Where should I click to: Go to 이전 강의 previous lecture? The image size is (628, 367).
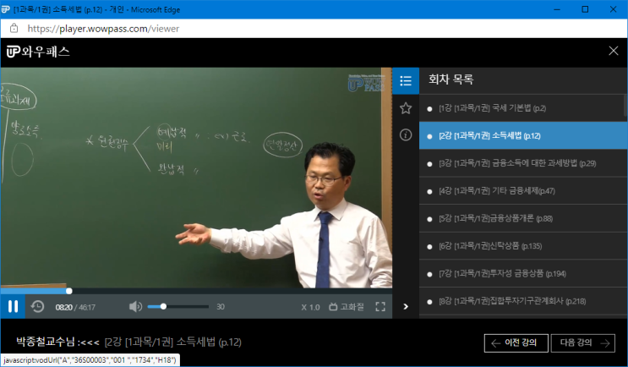point(516,343)
